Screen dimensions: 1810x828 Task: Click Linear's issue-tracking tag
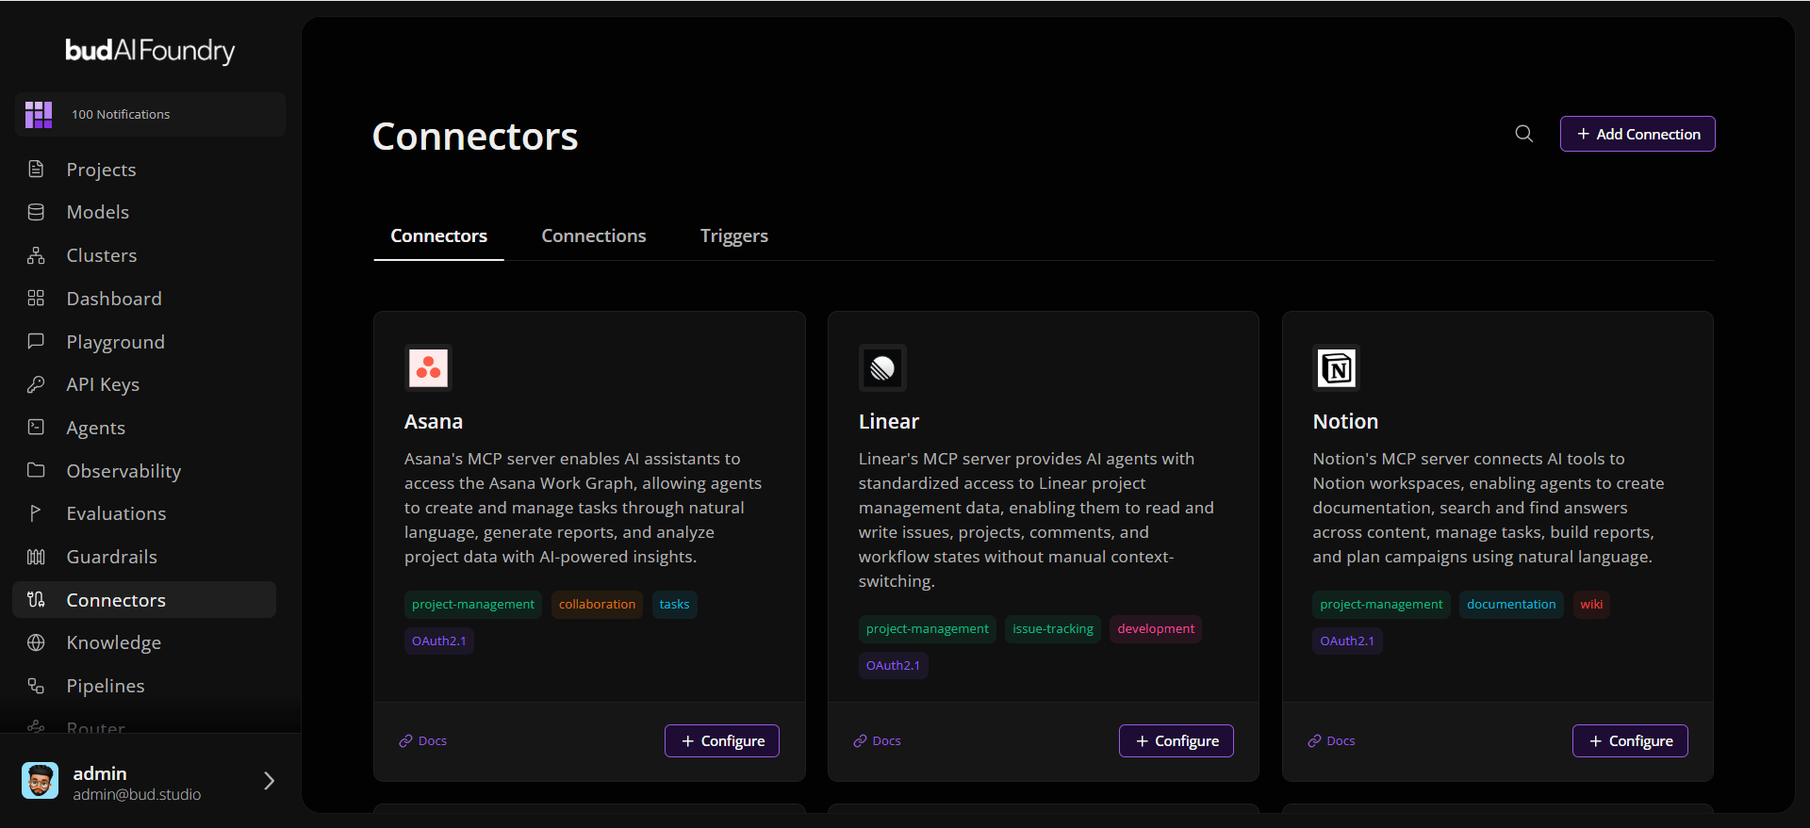click(x=1053, y=628)
